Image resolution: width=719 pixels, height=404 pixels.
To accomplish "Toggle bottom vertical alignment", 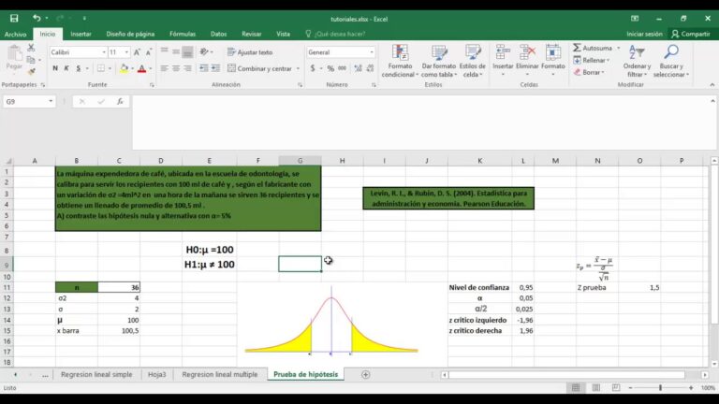I will point(187,52).
